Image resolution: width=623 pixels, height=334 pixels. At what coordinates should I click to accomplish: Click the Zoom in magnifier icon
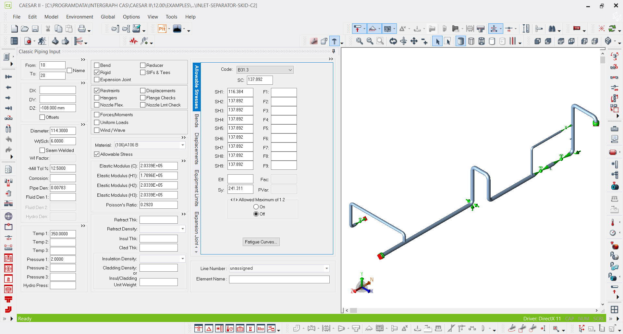point(360,41)
